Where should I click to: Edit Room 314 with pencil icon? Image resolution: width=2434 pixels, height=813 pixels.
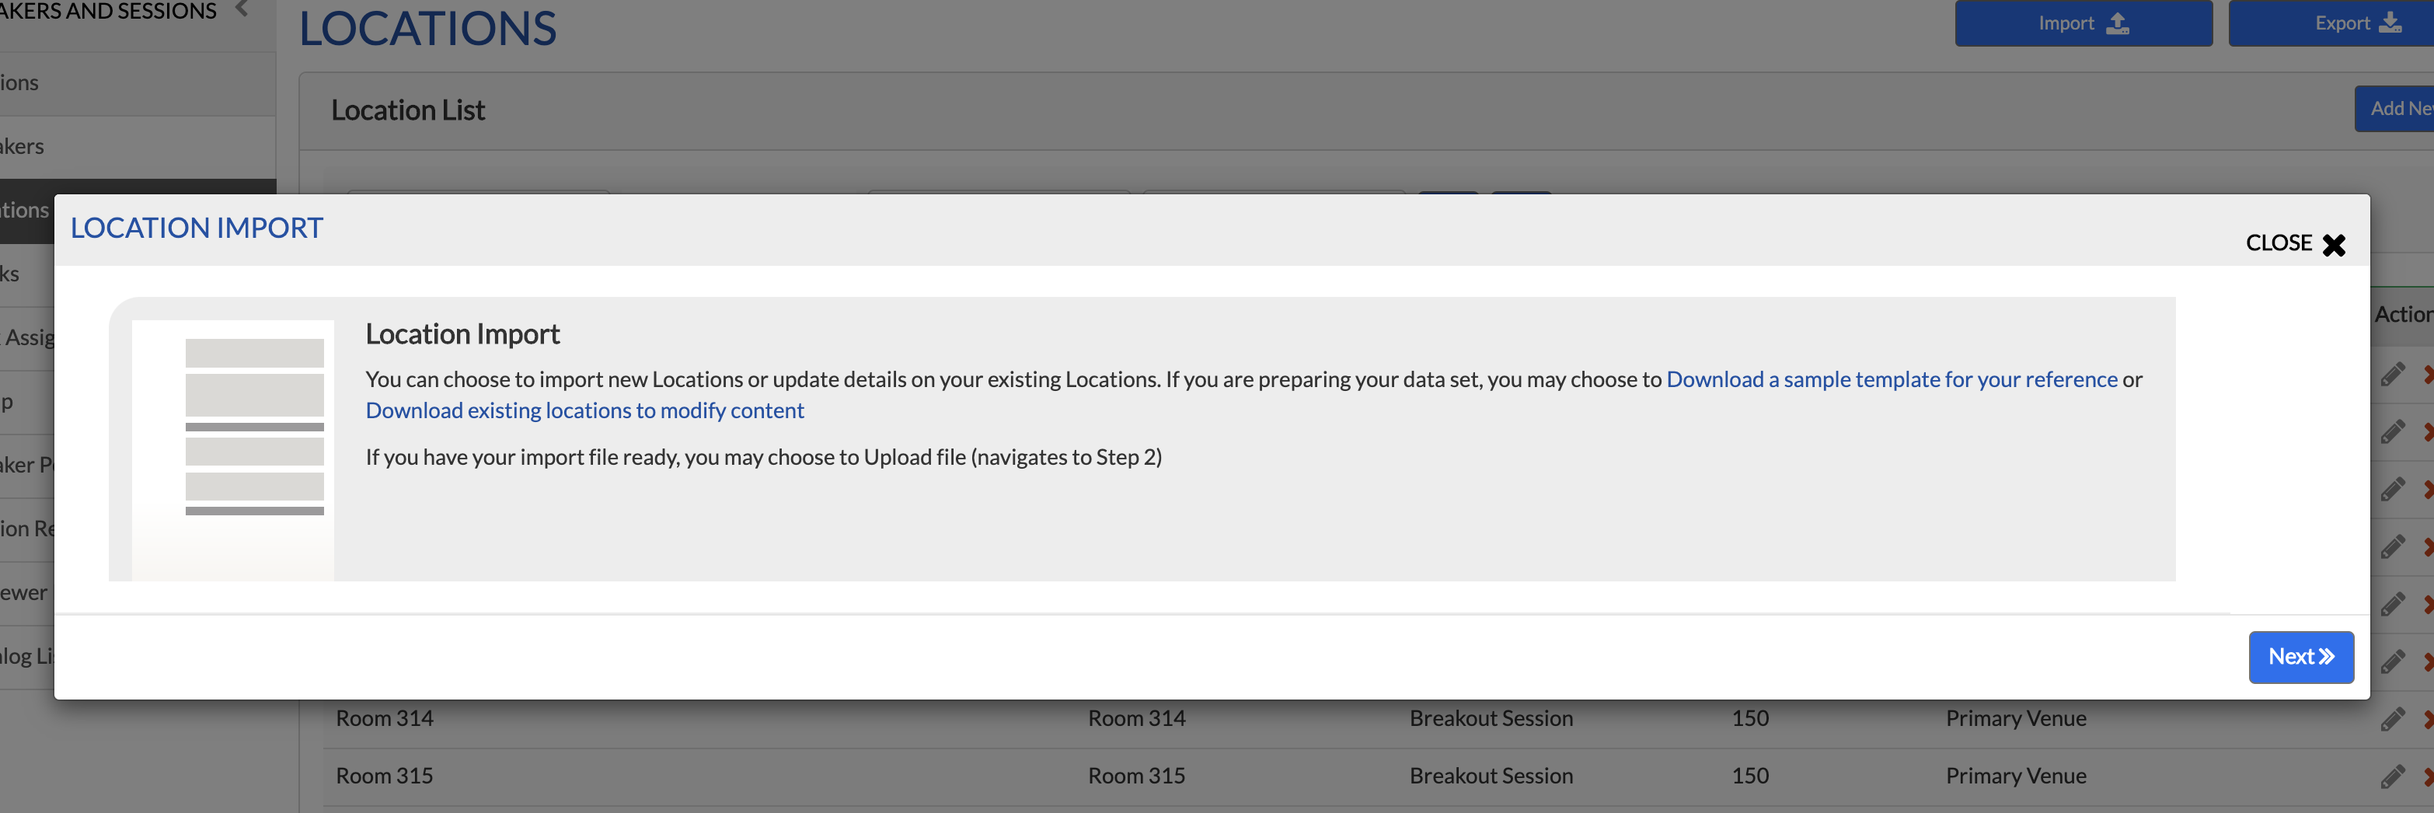(x=2391, y=718)
